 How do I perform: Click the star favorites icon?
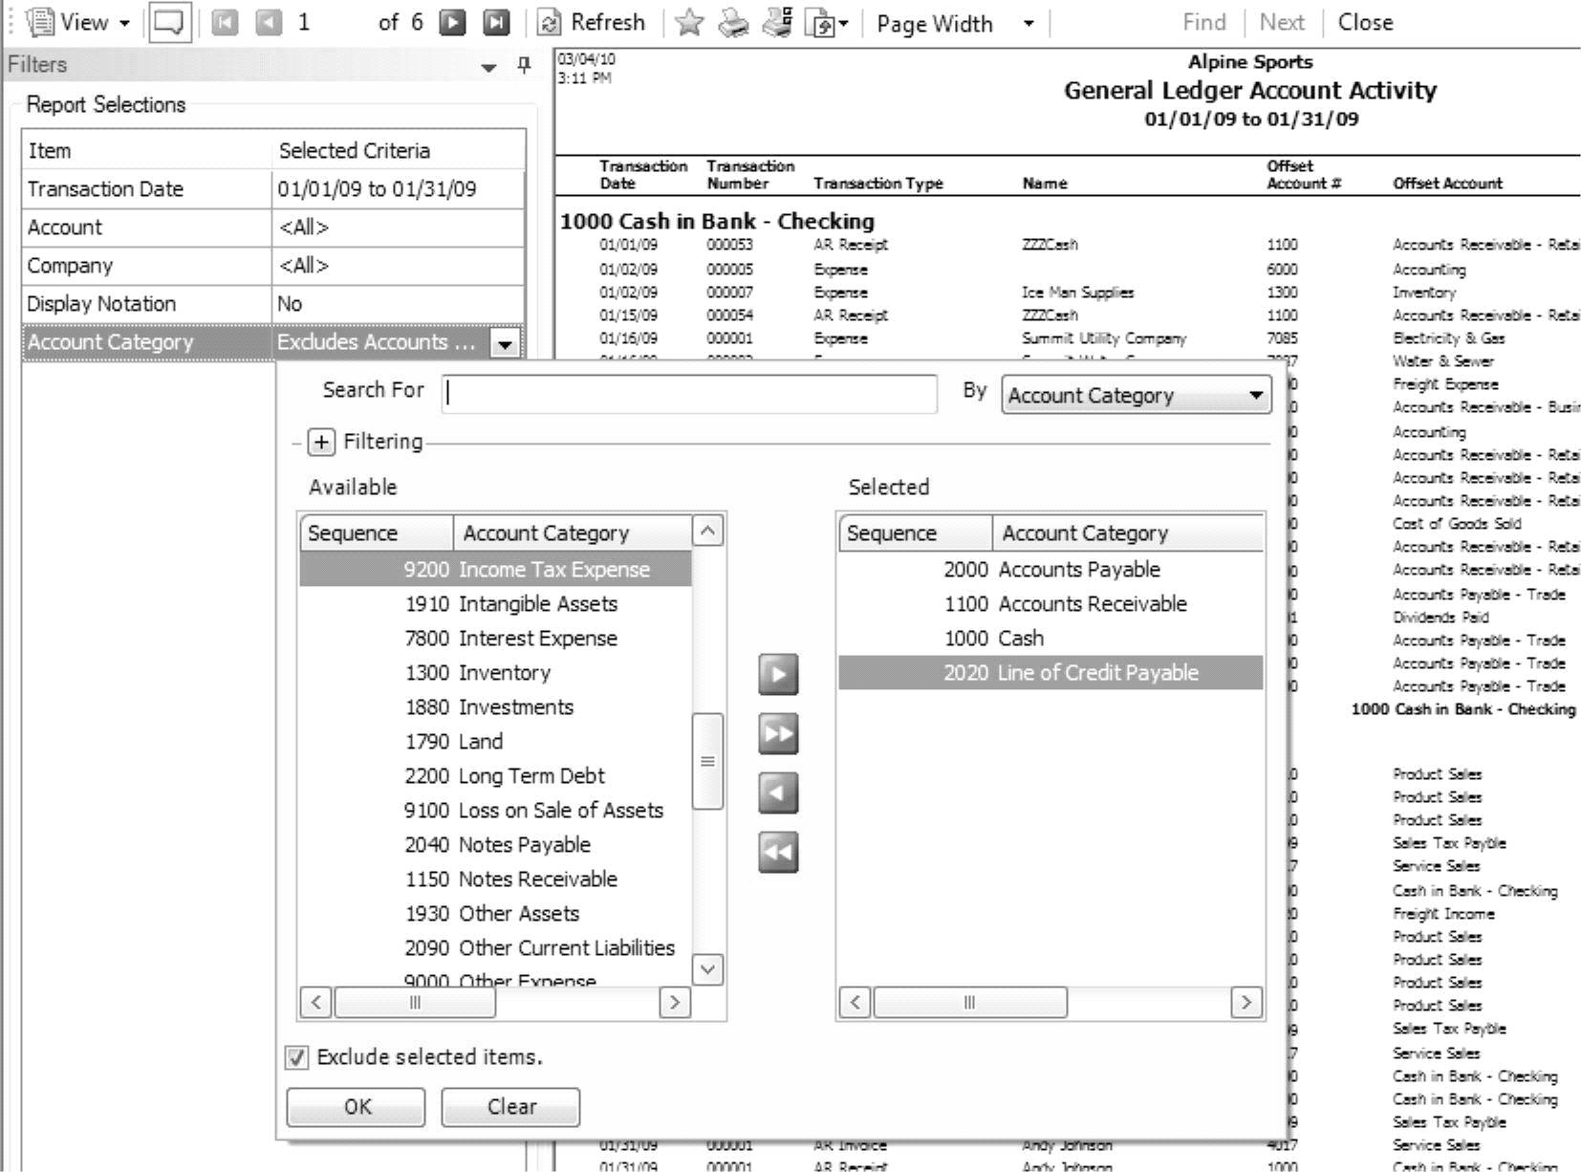click(688, 23)
